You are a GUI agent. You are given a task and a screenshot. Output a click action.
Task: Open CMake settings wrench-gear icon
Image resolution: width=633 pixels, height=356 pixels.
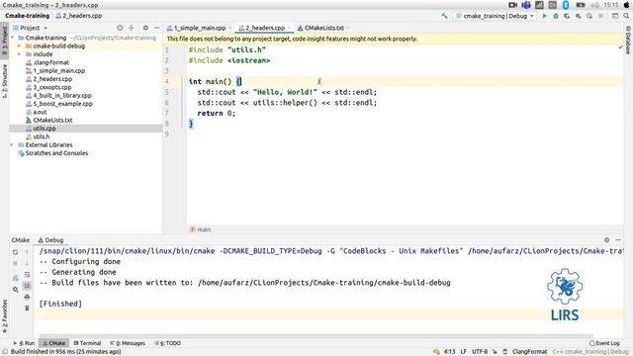click(x=16, y=290)
